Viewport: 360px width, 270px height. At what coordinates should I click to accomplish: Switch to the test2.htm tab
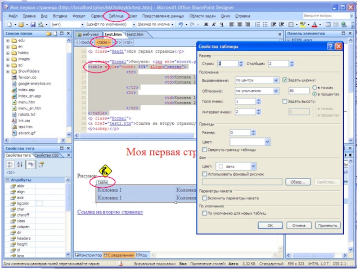click(135, 35)
